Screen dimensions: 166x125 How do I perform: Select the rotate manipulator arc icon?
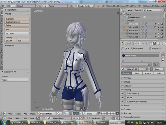[81, 114]
